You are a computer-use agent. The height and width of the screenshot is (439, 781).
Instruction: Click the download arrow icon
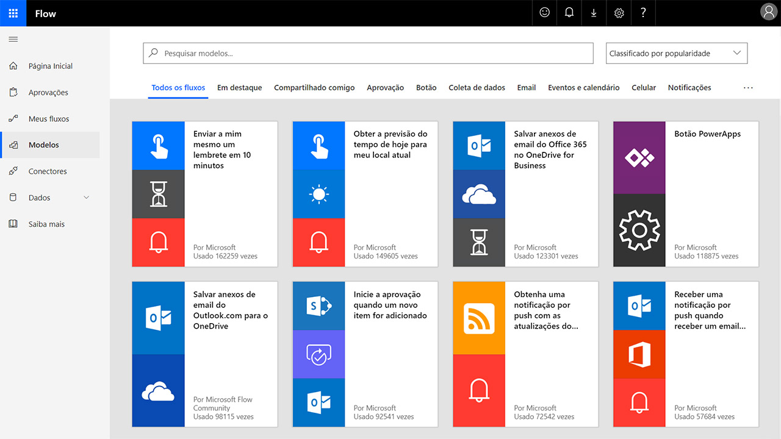(x=594, y=13)
